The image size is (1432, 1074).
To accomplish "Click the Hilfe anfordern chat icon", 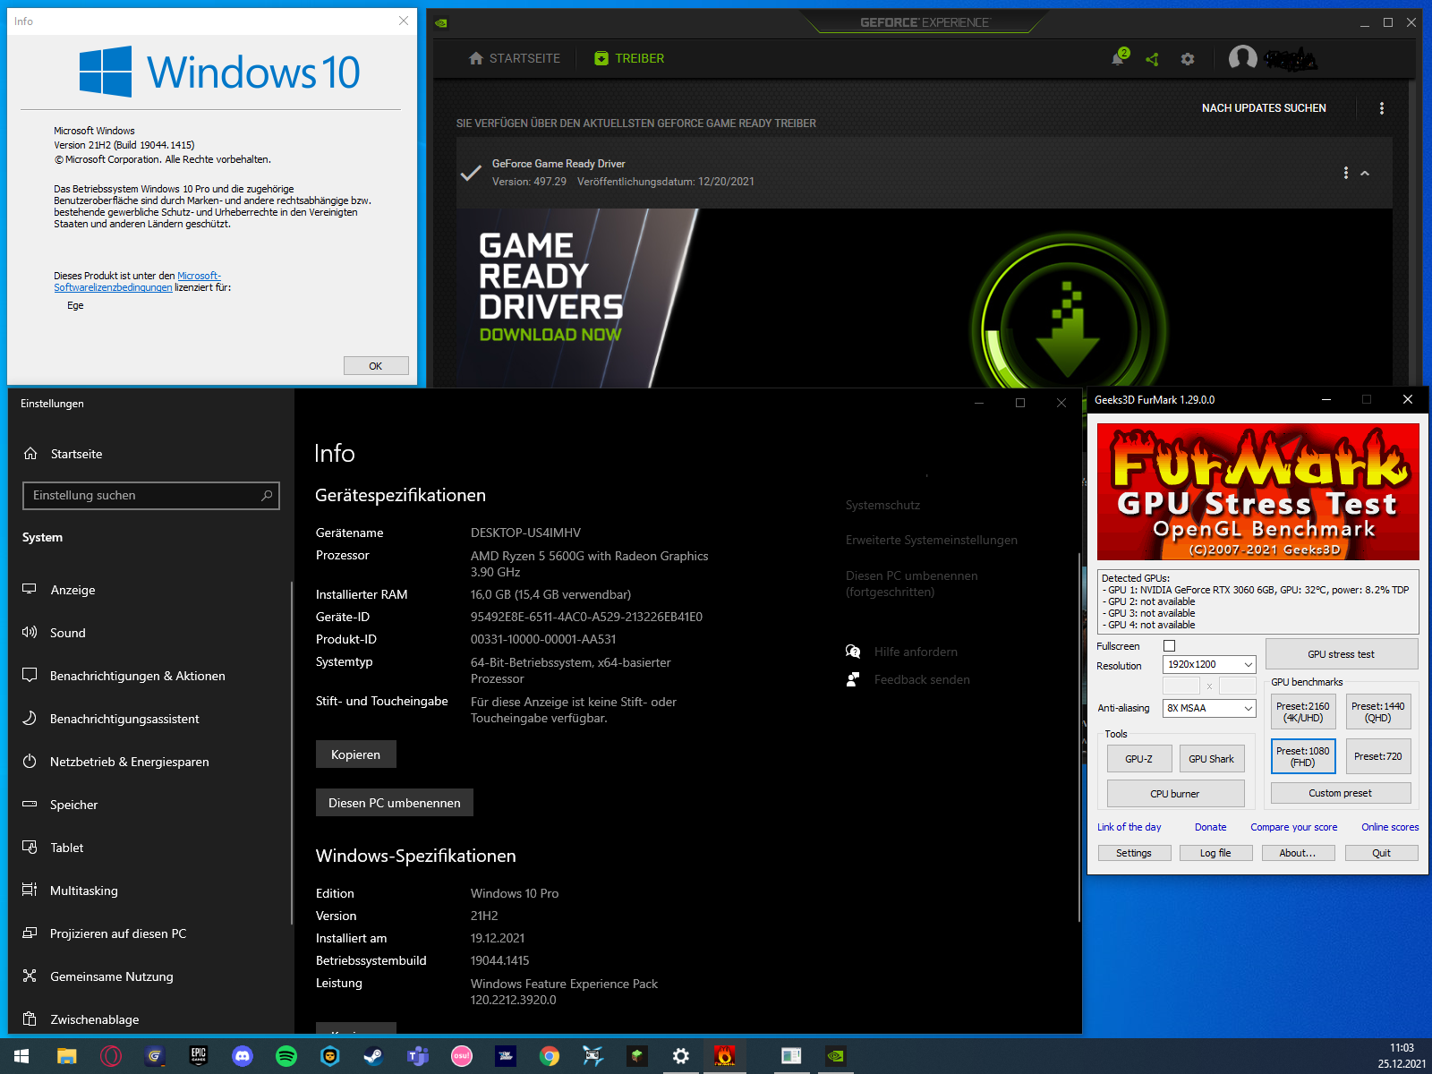I will (x=853, y=652).
